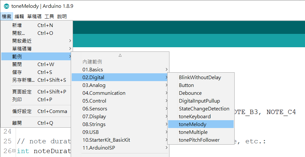Expand the 開啟最近 submenu
Screen dimensions: 305x157
click(36, 41)
